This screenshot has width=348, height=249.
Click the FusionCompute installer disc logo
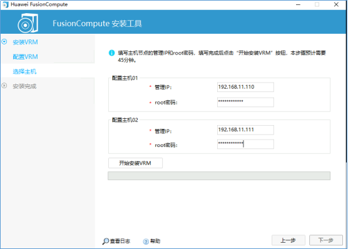[28, 23]
